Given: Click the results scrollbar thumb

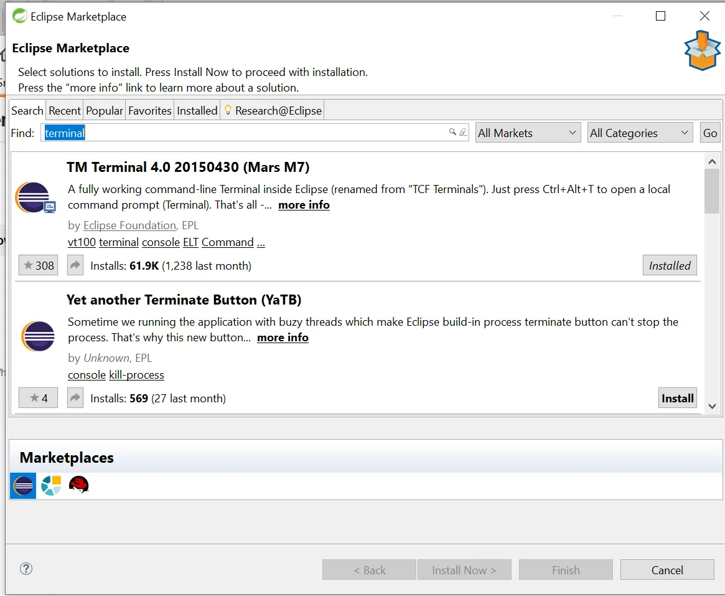Looking at the screenshot, I should pyautogui.click(x=712, y=191).
